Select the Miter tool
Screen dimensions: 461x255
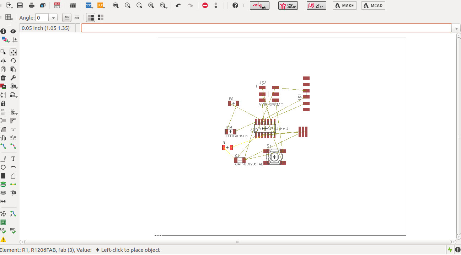coord(13,121)
